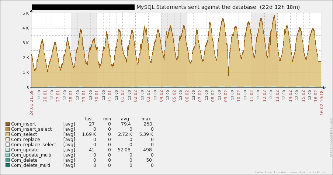Click the Com_replace legend color swatch
The width and height of the screenshot is (333, 175).
click(8, 140)
